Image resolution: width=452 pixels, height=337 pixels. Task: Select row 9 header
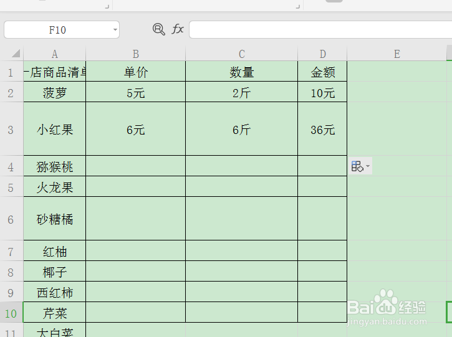click(11, 292)
